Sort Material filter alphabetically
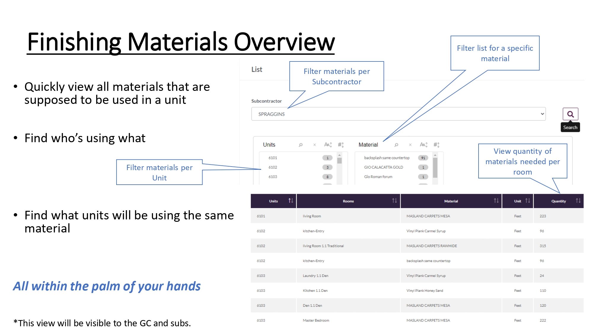The height and width of the screenshot is (334, 593). click(x=424, y=145)
